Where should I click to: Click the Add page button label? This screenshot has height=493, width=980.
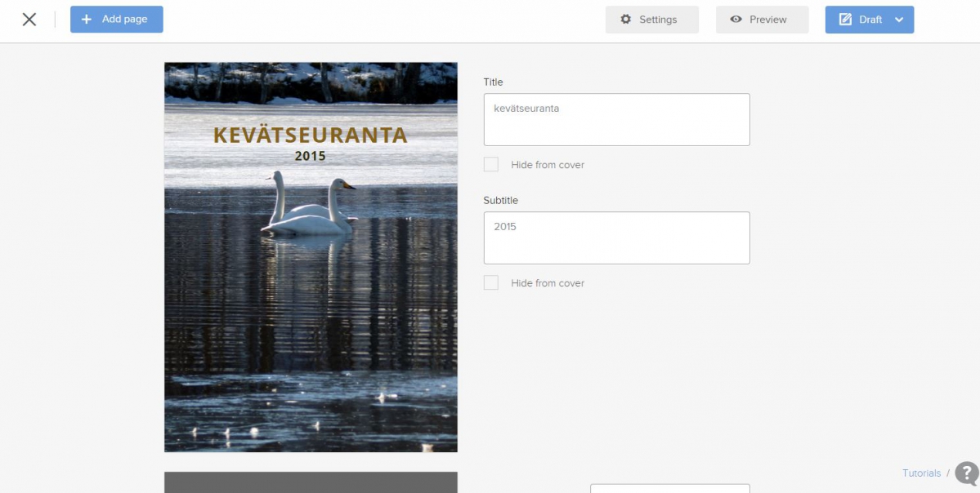pos(124,20)
